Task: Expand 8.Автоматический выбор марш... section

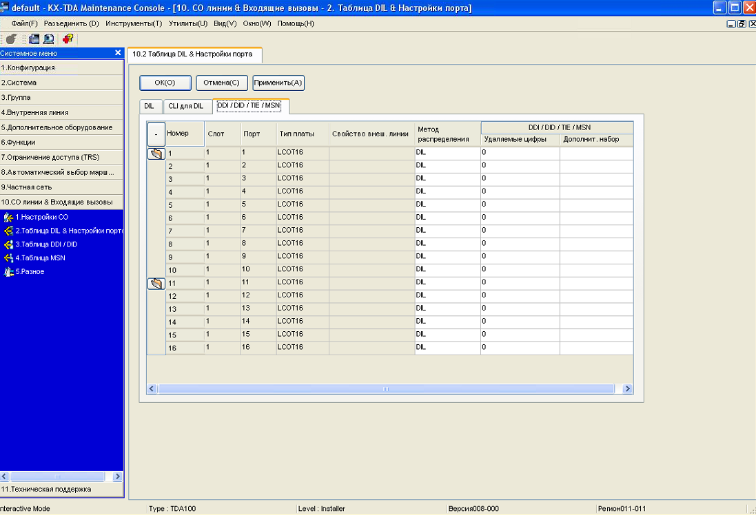Action: coord(62,172)
